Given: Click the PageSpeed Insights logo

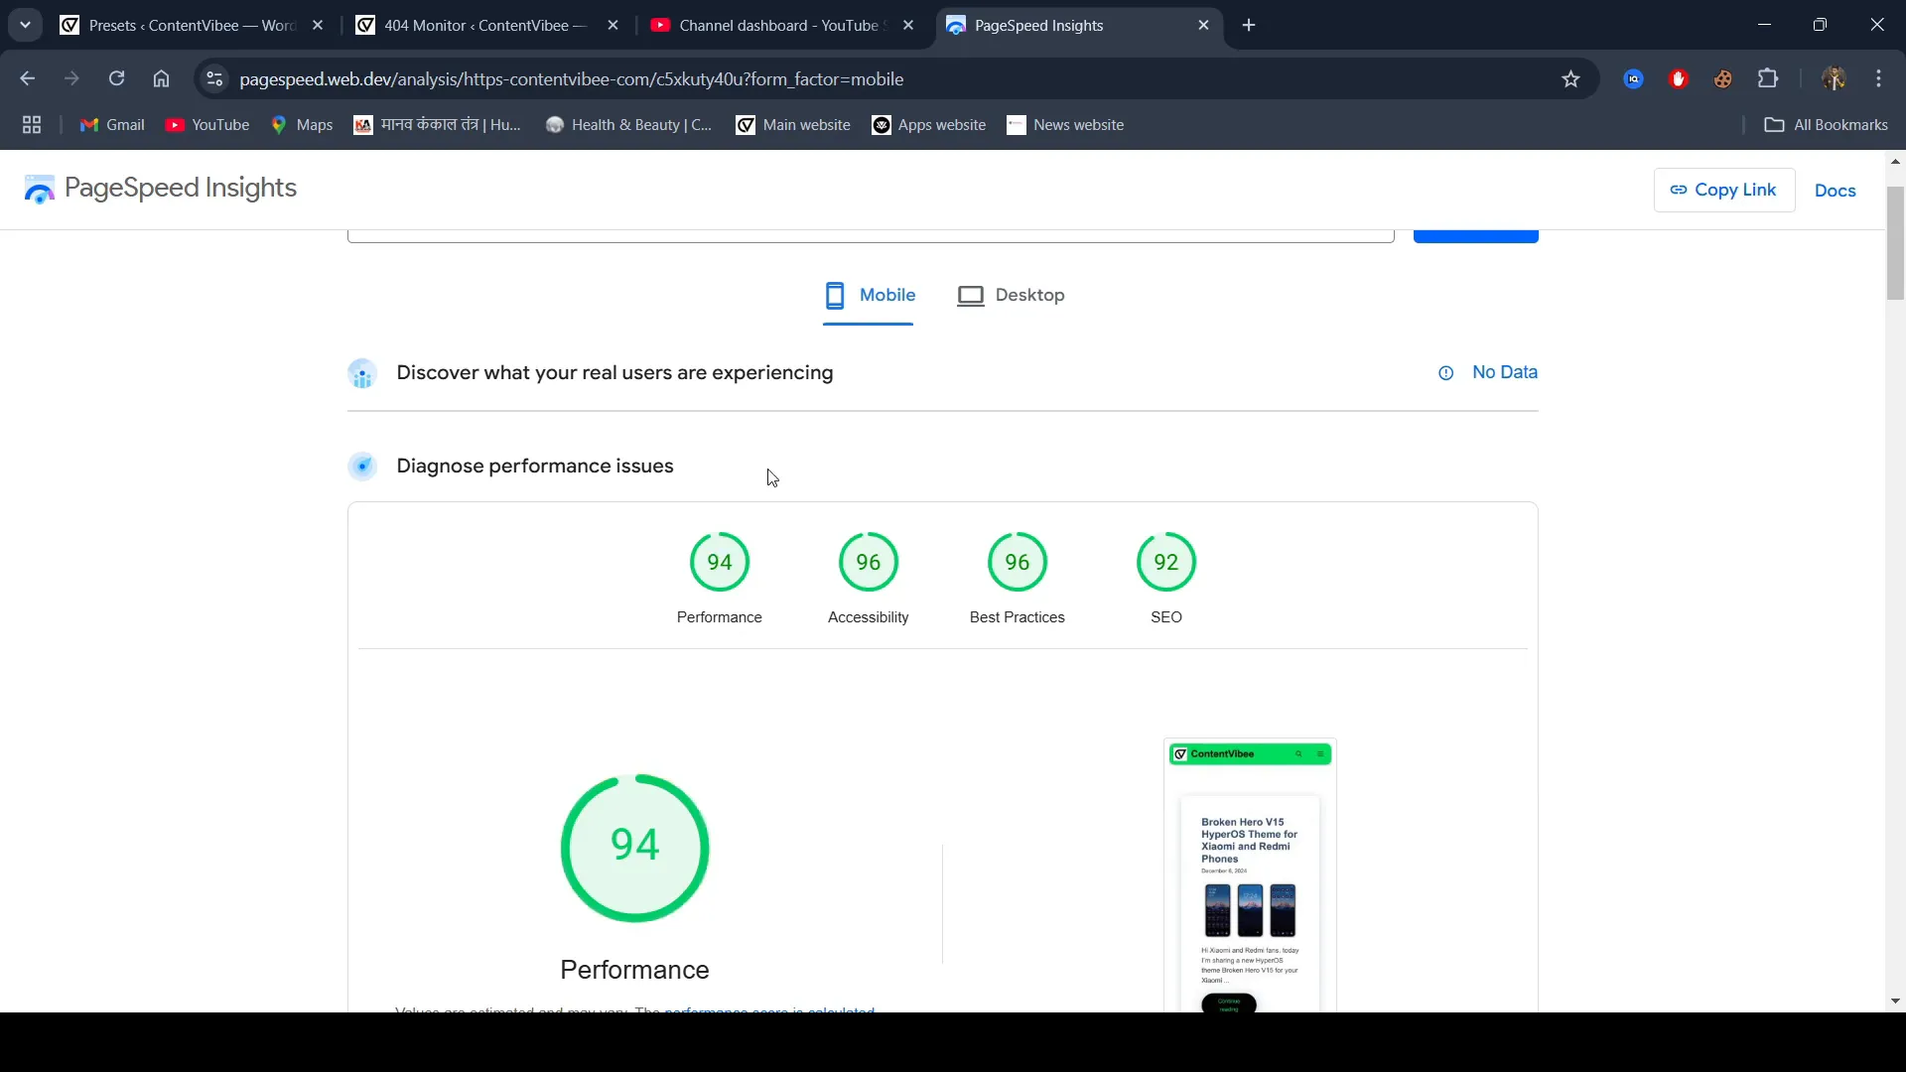Looking at the screenshot, I should [161, 188].
